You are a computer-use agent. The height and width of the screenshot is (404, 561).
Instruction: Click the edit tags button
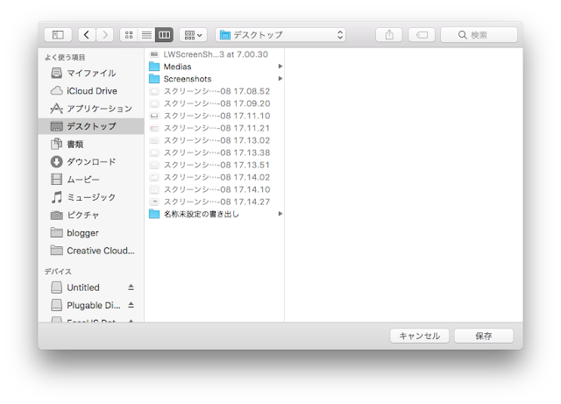[422, 35]
